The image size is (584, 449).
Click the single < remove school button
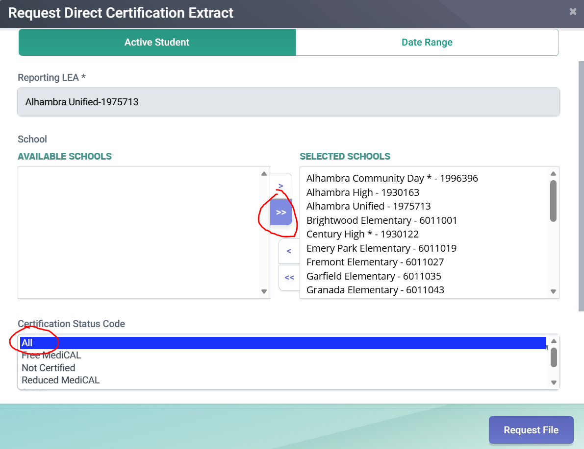pyautogui.click(x=289, y=251)
